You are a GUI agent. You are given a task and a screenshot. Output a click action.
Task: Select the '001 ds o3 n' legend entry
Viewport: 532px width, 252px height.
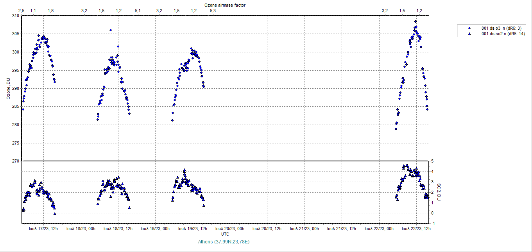pyautogui.click(x=495, y=28)
